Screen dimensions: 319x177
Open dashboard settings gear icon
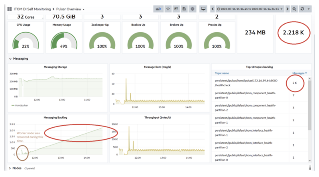[x=192, y=9]
